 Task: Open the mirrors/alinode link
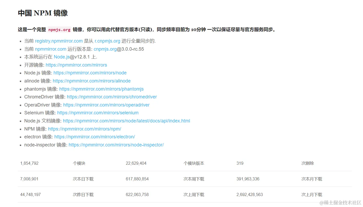point(92,81)
